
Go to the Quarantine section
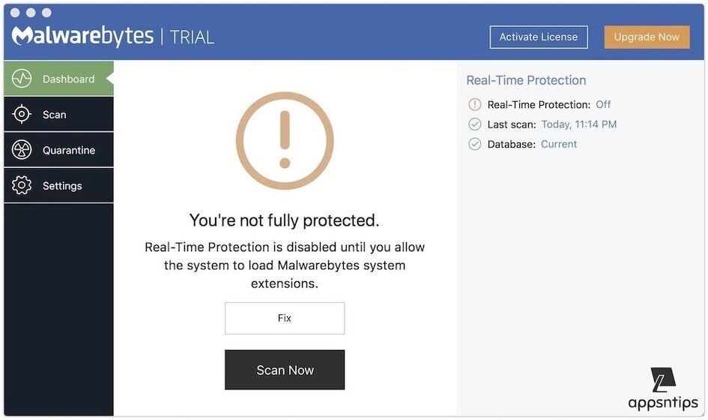coord(69,150)
